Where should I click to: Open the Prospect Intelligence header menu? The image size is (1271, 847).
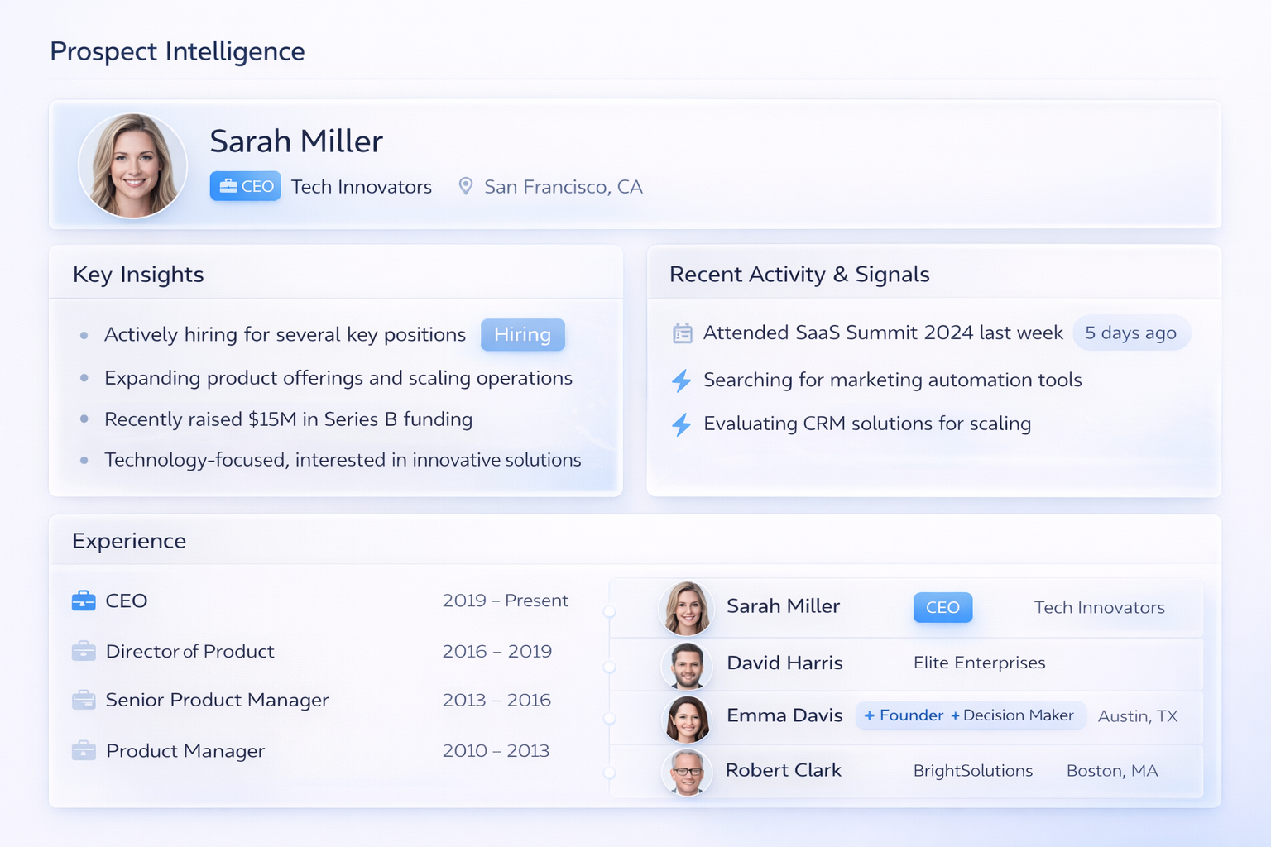177,51
